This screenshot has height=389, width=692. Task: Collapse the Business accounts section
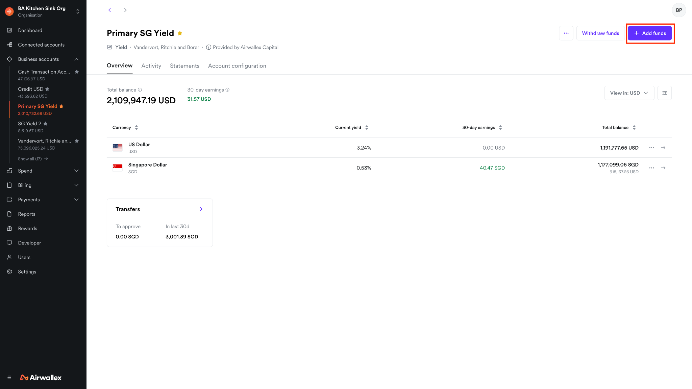[x=76, y=59]
